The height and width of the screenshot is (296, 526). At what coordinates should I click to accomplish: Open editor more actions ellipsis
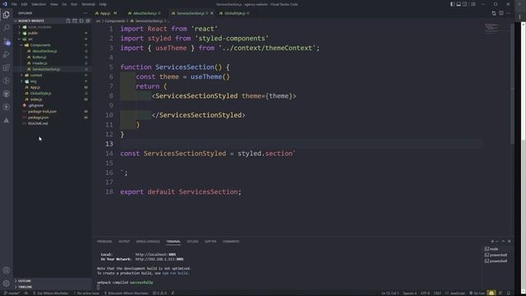pos(508,13)
